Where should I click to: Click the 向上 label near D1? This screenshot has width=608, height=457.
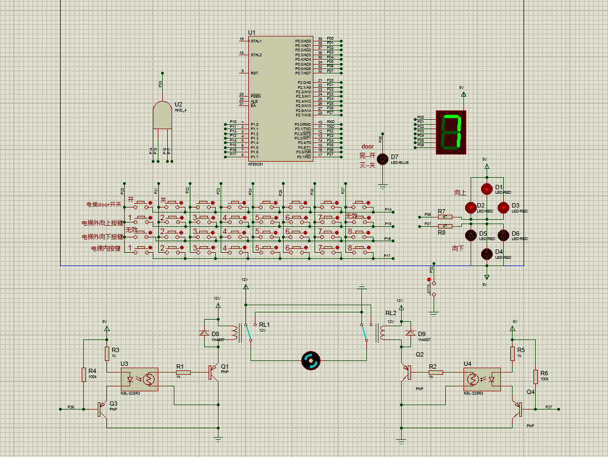(460, 193)
